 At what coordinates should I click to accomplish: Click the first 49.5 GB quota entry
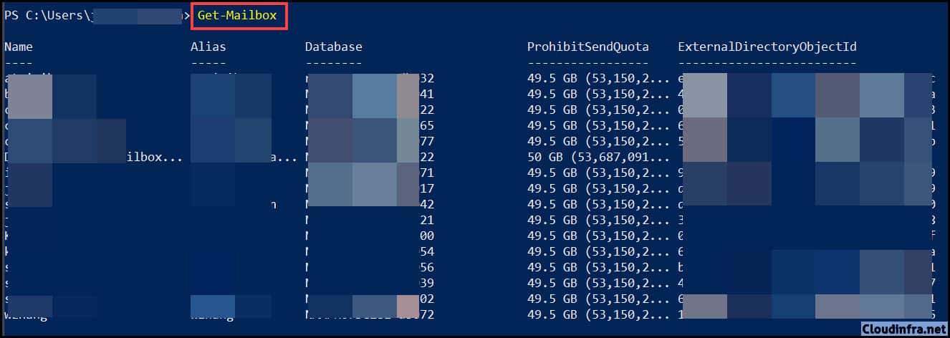coord(587,78)
